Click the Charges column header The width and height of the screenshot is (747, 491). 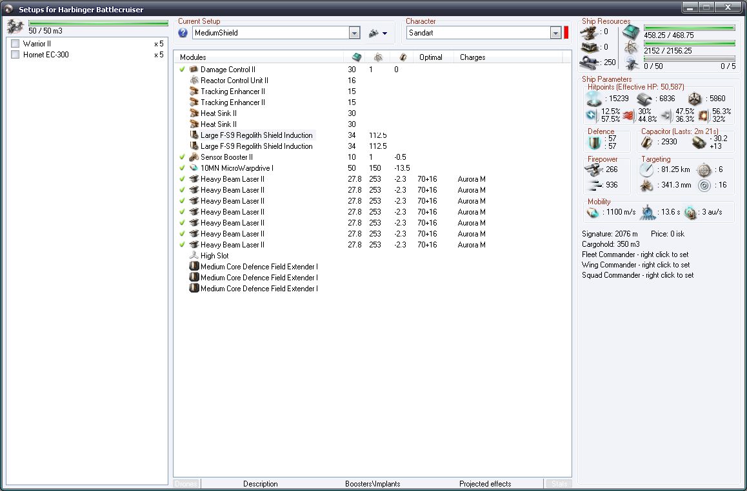click(508, 57)
